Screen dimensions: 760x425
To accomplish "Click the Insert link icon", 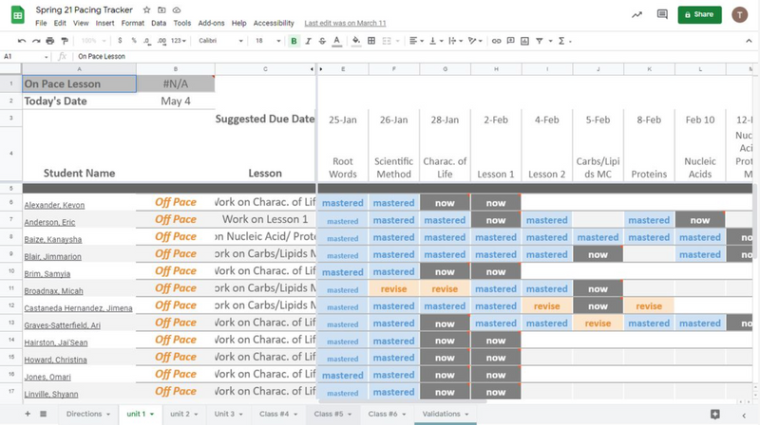I will pos(496,41).
